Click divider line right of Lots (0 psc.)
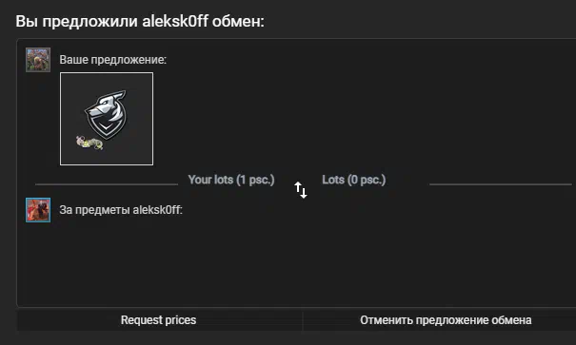 pos(501,184)
